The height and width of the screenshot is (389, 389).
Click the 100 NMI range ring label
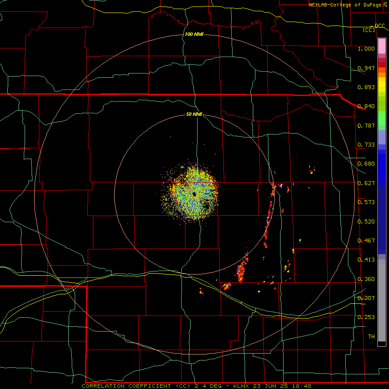pos(194,34)
